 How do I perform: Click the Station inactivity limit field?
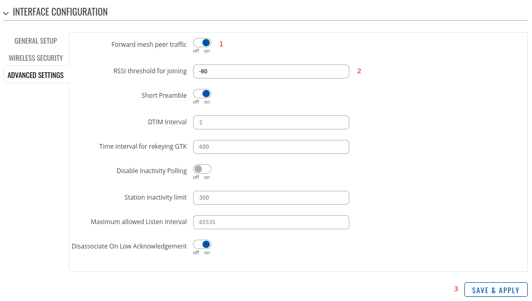click(271, 198)
